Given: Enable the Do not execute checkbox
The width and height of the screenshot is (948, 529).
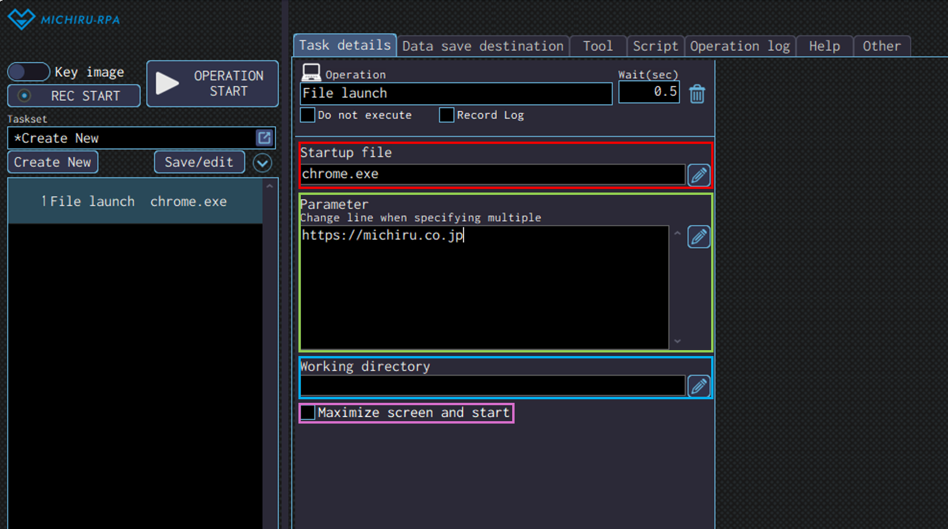Looking at the screenshot, I should 308,115.
